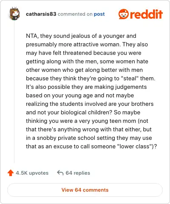This screenshot has height=204, width=170.
Task: Click the "commented on" text
Action: pyautogui.click(x=75, y=14)
